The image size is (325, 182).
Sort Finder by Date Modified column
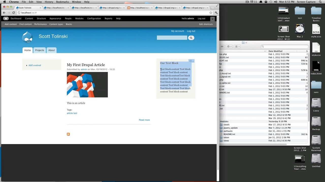pos(275,51)
